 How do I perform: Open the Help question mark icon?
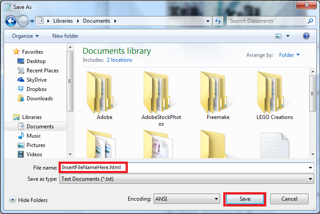306,36
